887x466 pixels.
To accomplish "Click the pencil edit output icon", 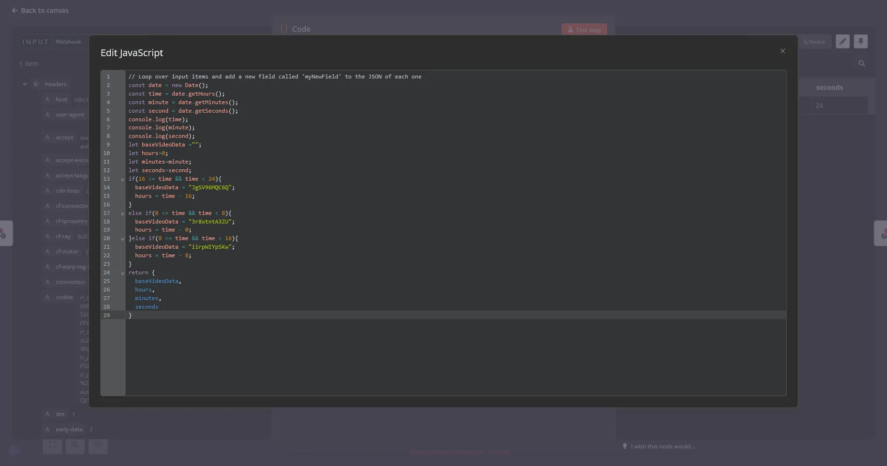I will point(842,41).
